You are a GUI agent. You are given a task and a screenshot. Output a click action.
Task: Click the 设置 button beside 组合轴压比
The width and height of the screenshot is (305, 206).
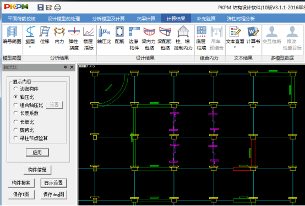pyautogui.click(x=55, y=105)
